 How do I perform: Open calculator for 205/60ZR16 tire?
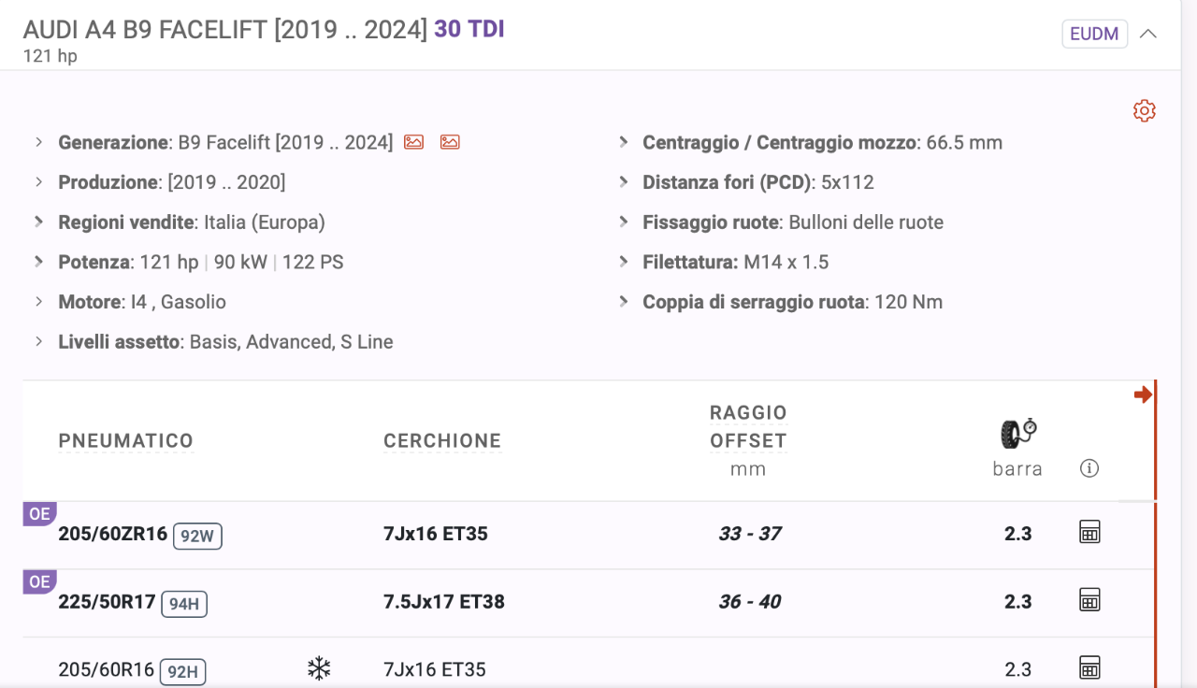(x=1089, y=533)
